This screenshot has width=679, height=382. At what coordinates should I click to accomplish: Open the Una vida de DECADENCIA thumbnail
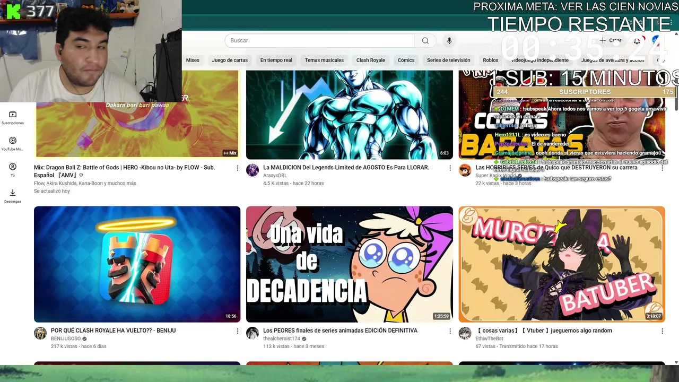pos(350,264)
